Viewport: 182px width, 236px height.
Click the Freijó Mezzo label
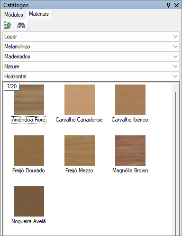[x=79, y=170]
